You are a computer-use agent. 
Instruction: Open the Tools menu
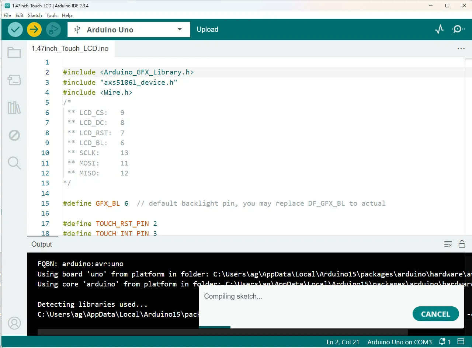(52, 15)
